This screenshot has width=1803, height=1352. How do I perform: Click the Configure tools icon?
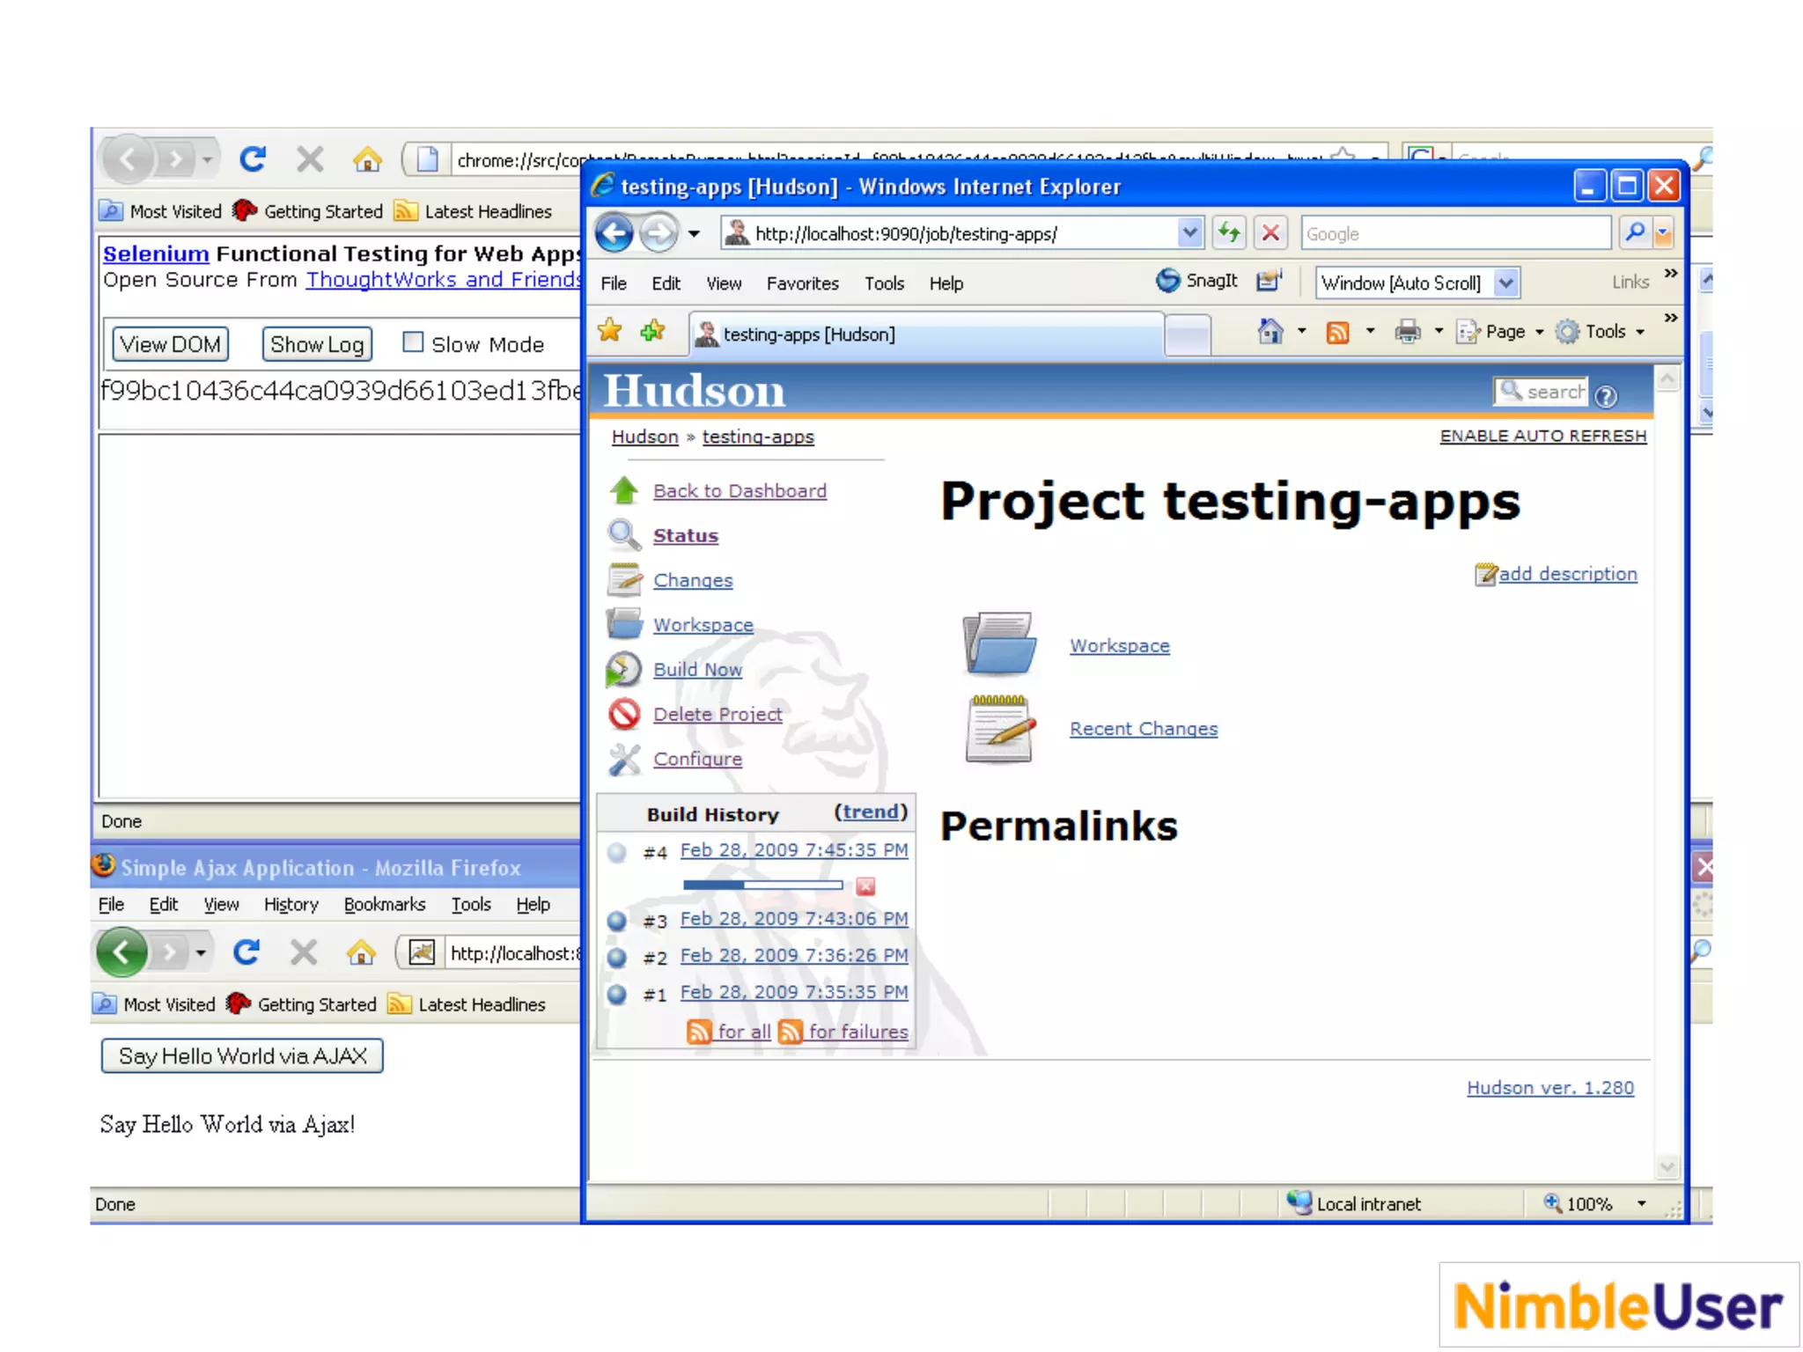coord(623,759)
